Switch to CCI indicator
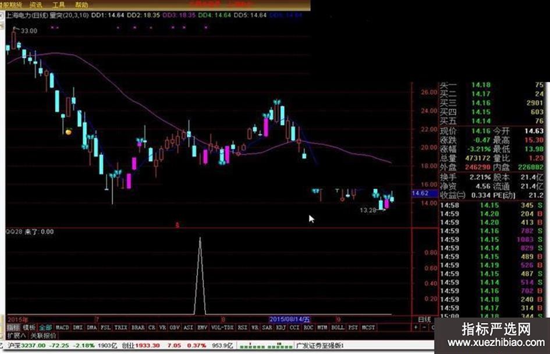This screenshot has height=354, width=550. pyautogui.click(x=294, y=327)
